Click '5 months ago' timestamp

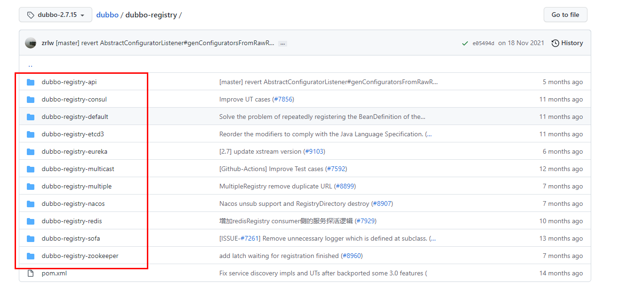click(x=563, y=82)
